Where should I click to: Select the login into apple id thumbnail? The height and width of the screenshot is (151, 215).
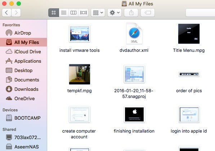189,115
